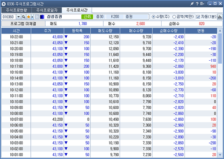Click buy quantity 9,720
The width and height of the screenshot is (224, 159).
click(147, 37)
